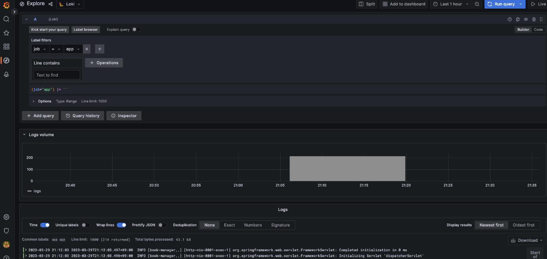Toggle Unique labels switch
Viewport: 547px width, 259px height.
[86, 225]
